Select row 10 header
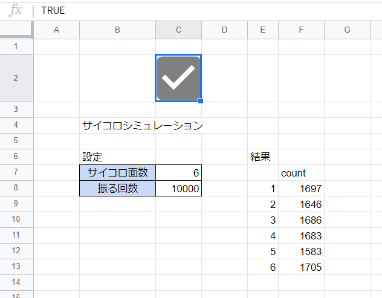The image size is (382, 298). [x=16, y=219]
